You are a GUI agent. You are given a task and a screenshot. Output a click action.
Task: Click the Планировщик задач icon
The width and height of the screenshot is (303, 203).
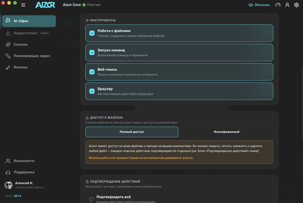tap(8, 56)
